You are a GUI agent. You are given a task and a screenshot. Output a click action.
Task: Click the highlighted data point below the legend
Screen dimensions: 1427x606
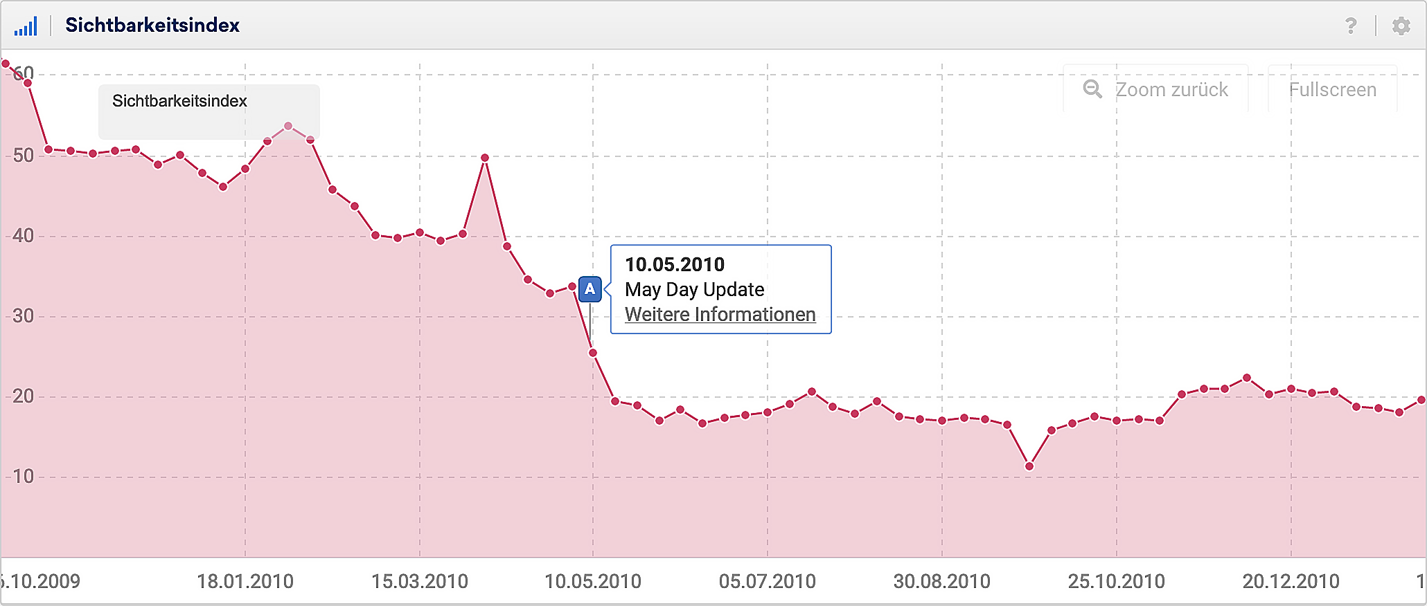click(288, 127)
